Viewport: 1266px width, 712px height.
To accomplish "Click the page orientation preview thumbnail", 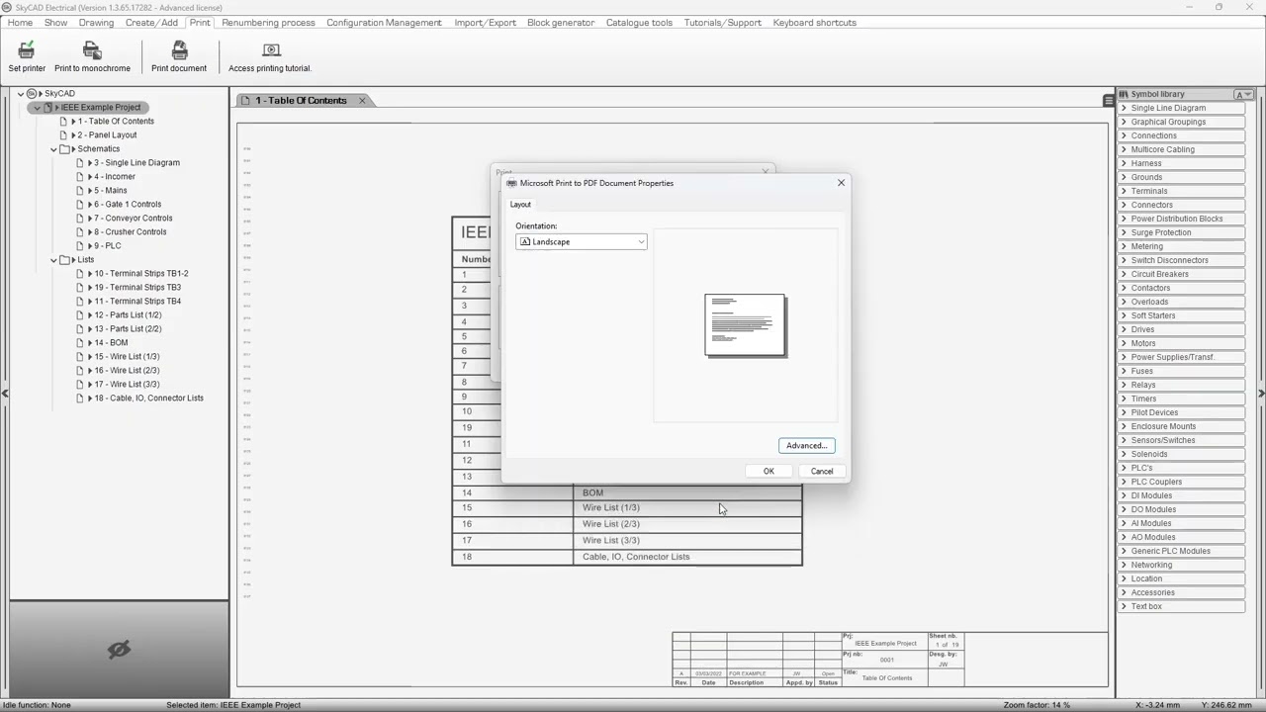I will (746, 325).
